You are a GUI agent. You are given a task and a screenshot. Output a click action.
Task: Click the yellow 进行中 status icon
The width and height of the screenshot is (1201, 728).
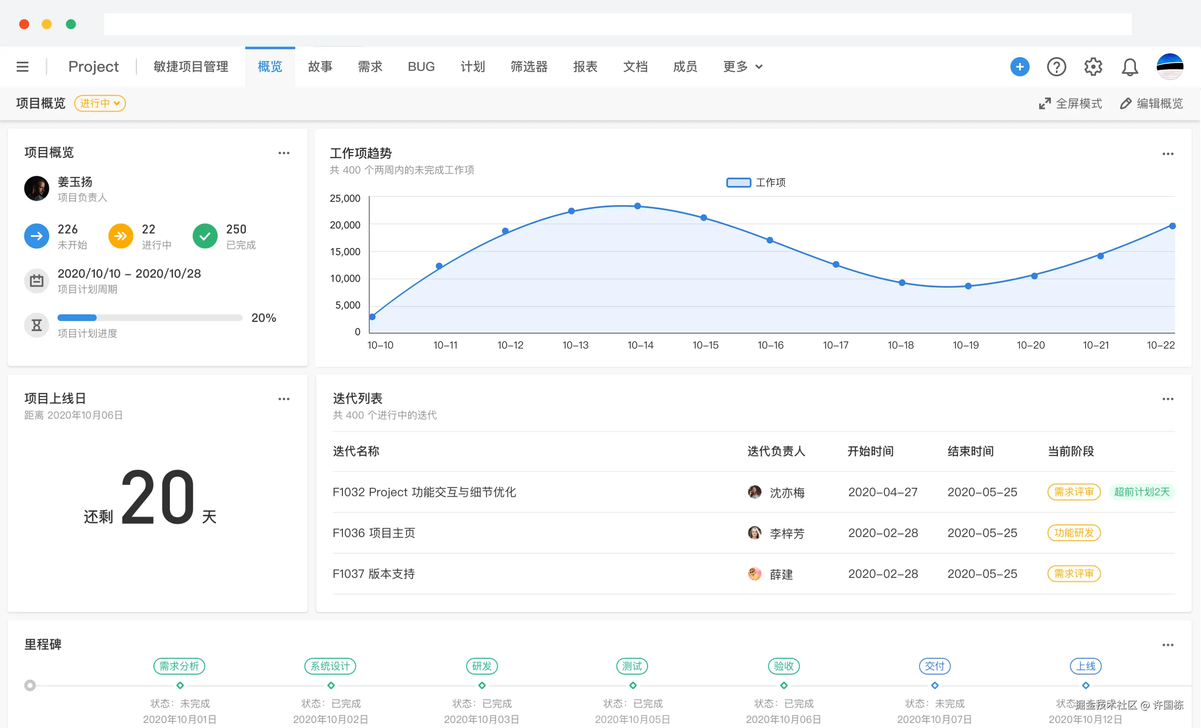pos(121,236)
